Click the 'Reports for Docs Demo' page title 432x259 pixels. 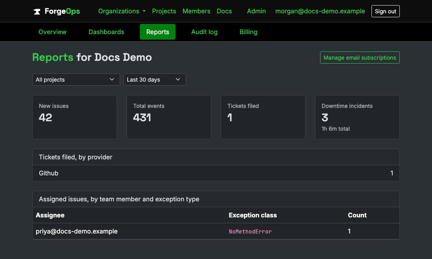click(x=92, y=57)
